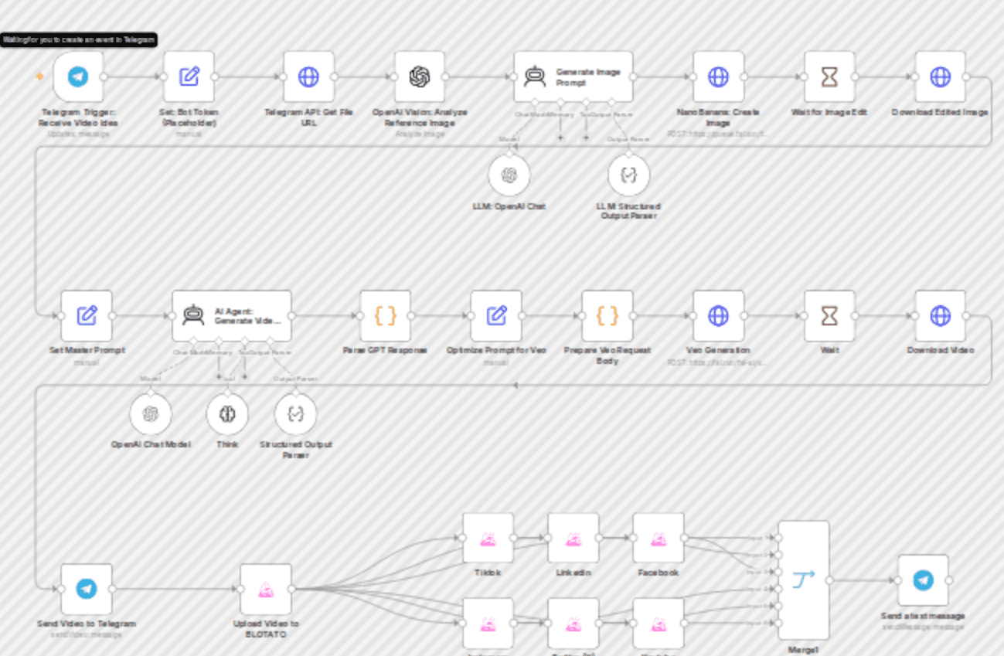Click the 'Updates: message' subtitle under Telegram Trigger
Screen dimensions: 1004x656
click(x=78, y=134)
